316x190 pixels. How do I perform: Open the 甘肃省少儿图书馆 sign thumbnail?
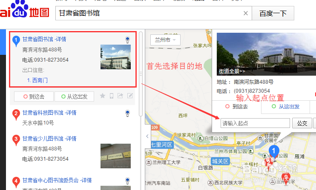(116, 156)
